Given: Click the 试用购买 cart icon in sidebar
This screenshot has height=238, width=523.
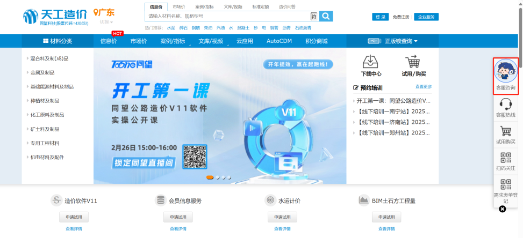Looking at the screenshot, I should (x=506, y=131).
